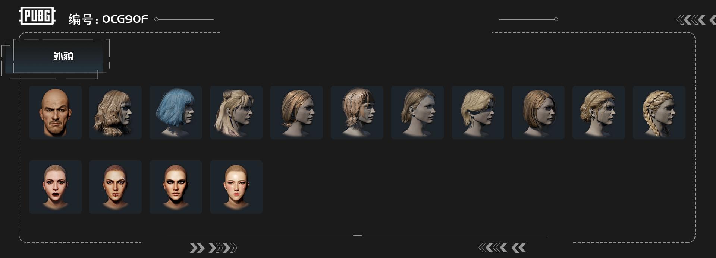
Task: Choose the side braids blonde hairstyle
Action: click(x=659, y=112)
